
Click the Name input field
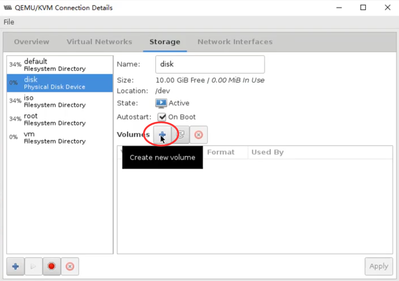(x=210, y=64)
